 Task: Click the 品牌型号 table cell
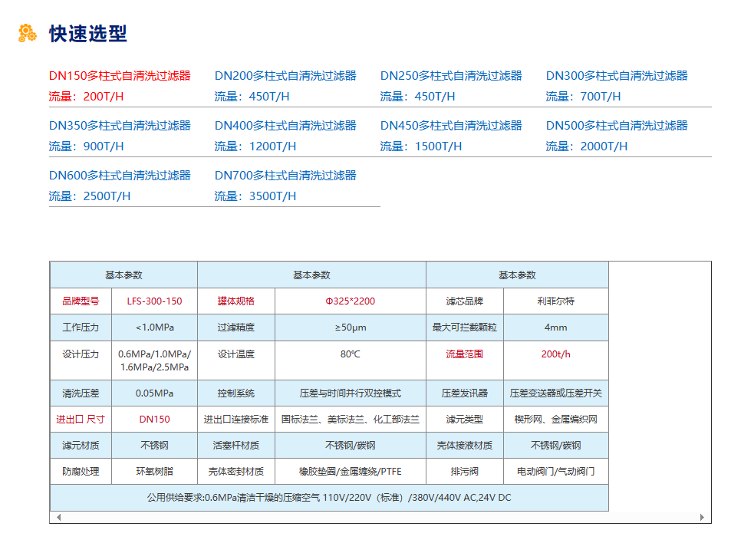pyautogui.click(x=81, y=301)
